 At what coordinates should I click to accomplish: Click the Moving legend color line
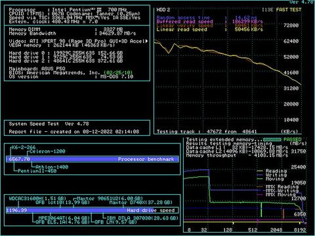click(x=260, y=179)
